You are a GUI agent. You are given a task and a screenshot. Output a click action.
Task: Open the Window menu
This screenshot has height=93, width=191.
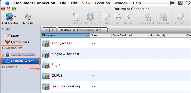coord(121,3)
